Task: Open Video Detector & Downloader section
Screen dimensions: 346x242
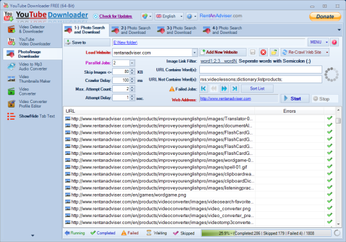Action: click(32, 29)
